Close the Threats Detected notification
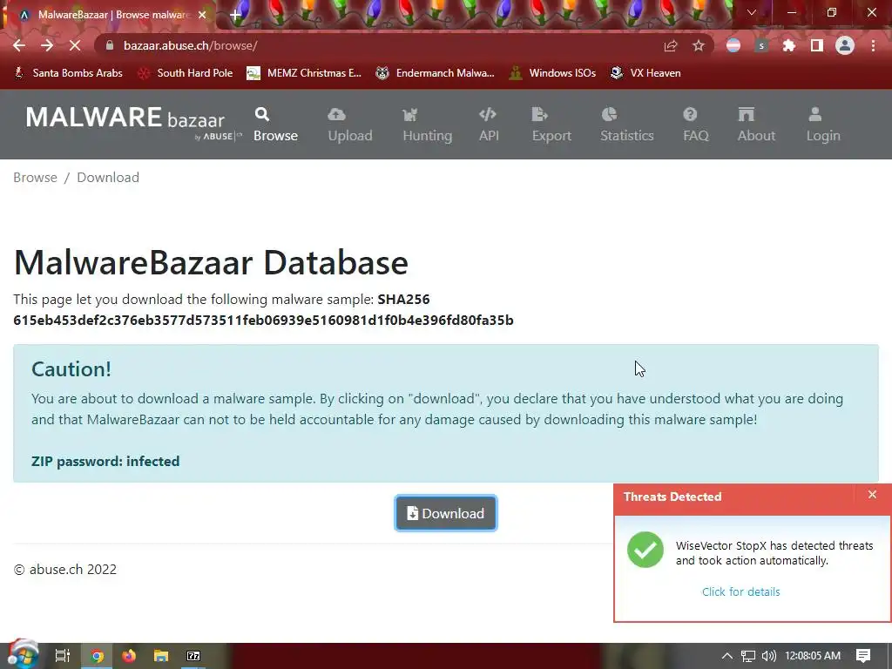The width and height of the screenshot is (892, 669). click(872, 495)
